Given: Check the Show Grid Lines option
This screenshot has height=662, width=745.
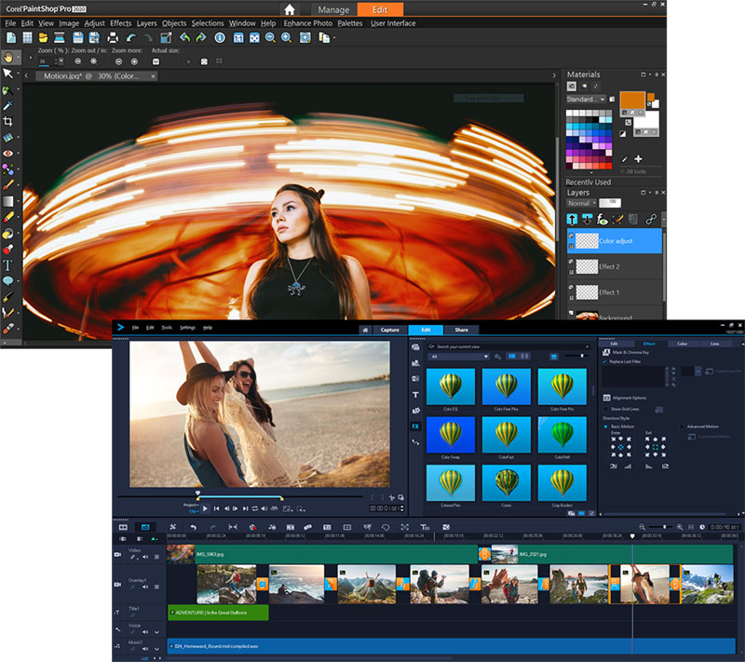Looking at the screenshot, I should [606, 408].
